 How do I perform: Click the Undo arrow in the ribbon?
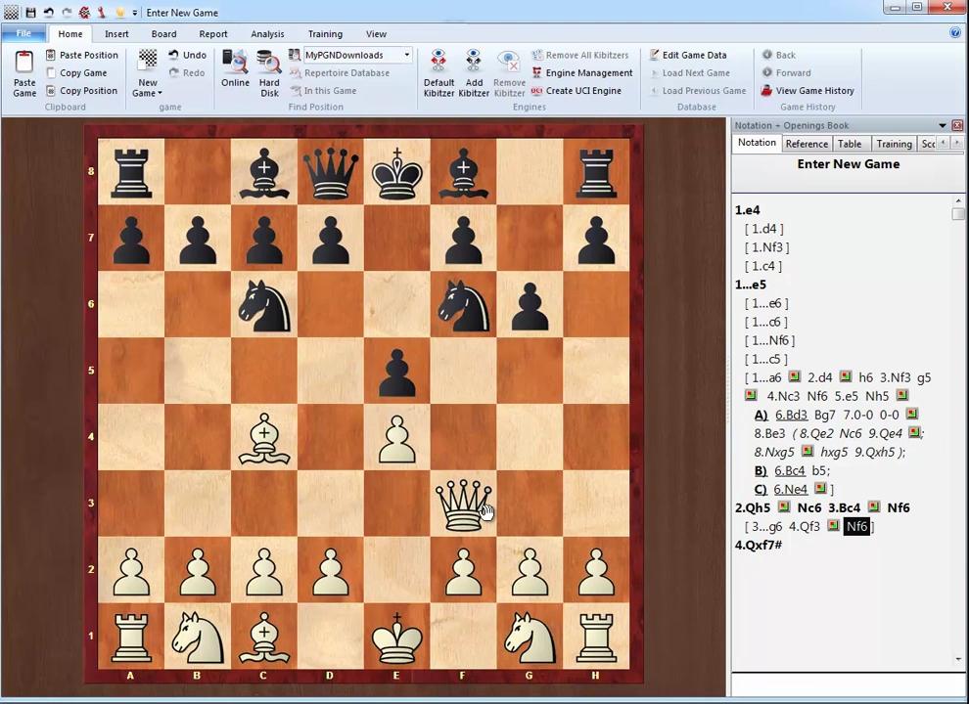click(187, 56)
